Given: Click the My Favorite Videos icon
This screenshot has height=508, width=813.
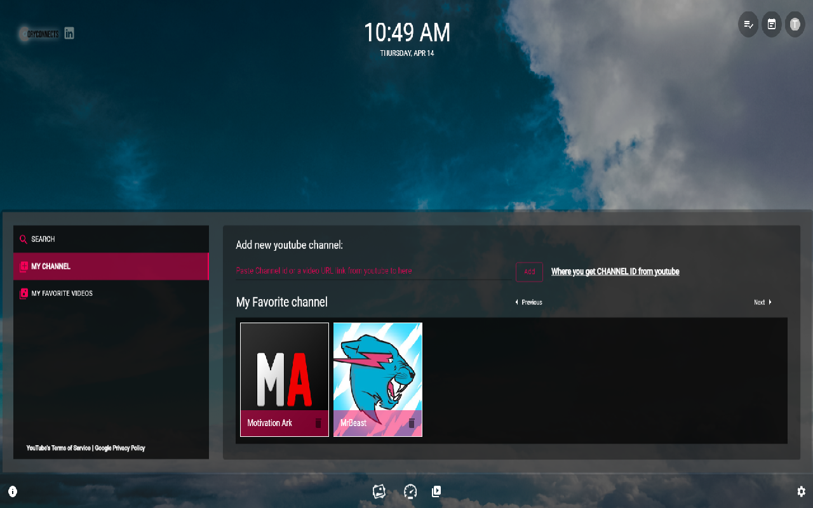Looking at the screenshot, I should 24,293.
